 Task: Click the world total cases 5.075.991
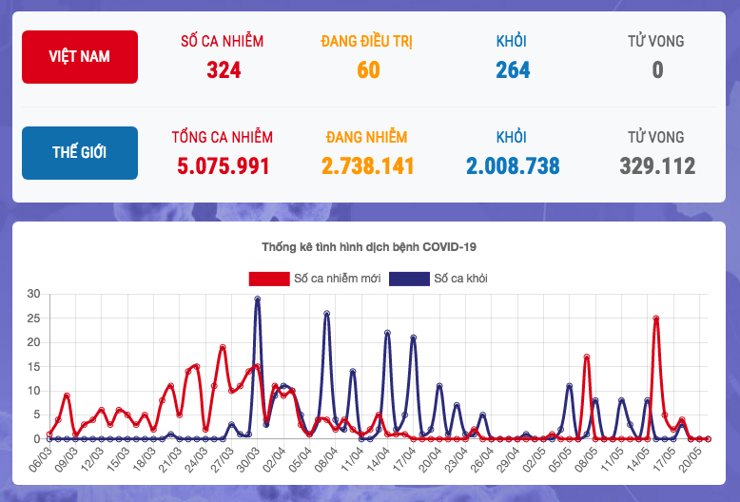[223, 166]
